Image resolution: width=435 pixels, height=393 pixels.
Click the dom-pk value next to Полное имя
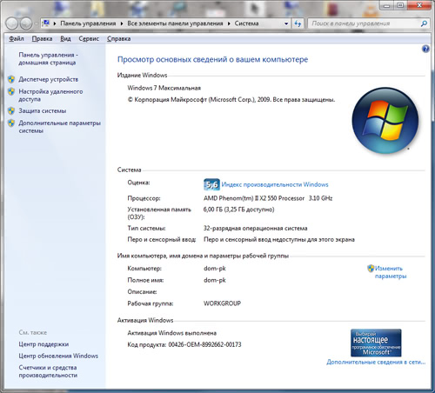[x=215, y=280]
